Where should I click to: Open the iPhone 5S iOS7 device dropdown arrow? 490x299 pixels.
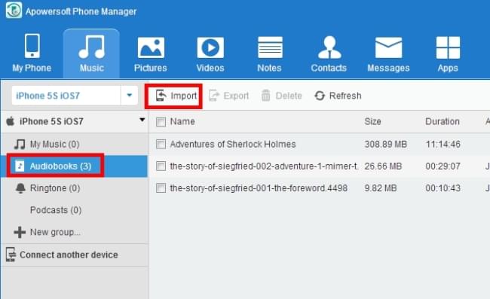129,95
